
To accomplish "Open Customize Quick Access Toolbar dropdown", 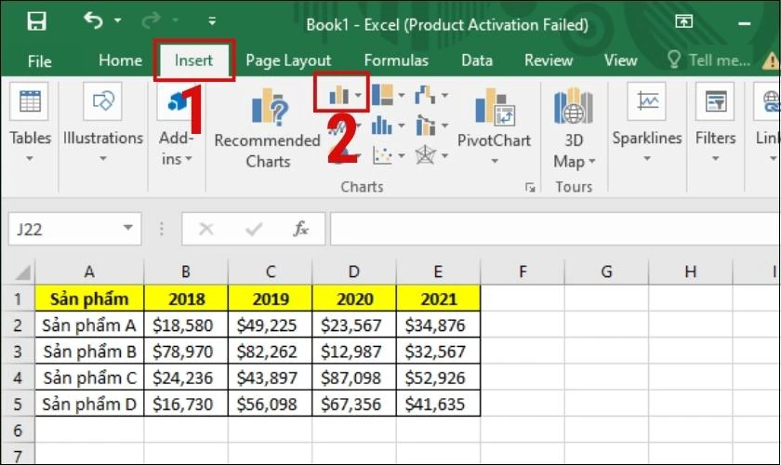I will (212, 21).
